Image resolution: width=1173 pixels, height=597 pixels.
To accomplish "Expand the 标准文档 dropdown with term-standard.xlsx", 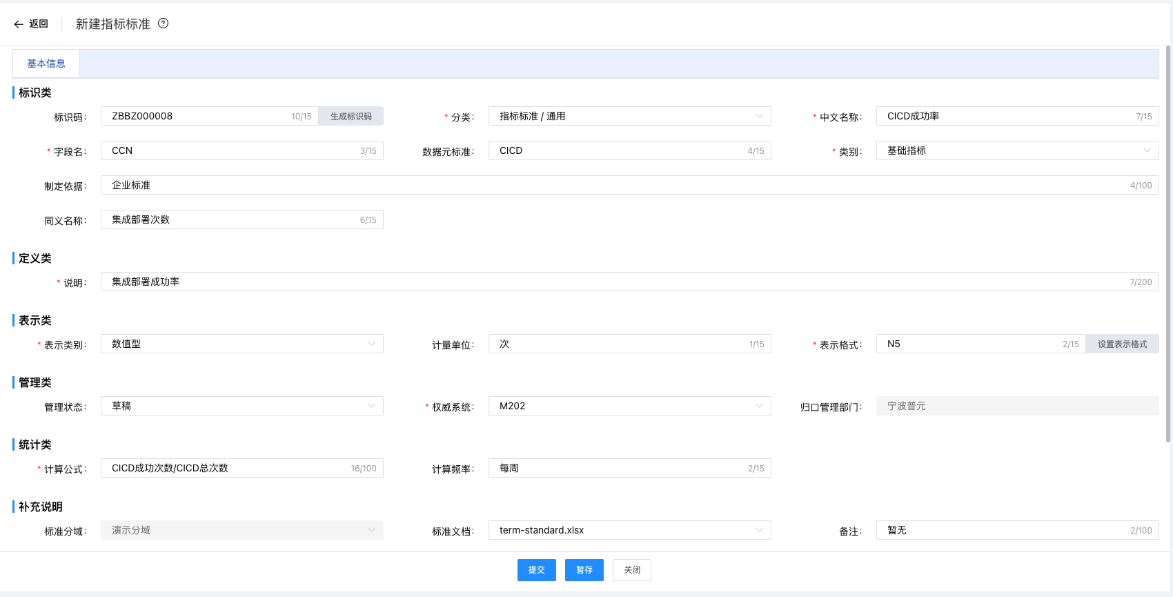I will (629, 530).
